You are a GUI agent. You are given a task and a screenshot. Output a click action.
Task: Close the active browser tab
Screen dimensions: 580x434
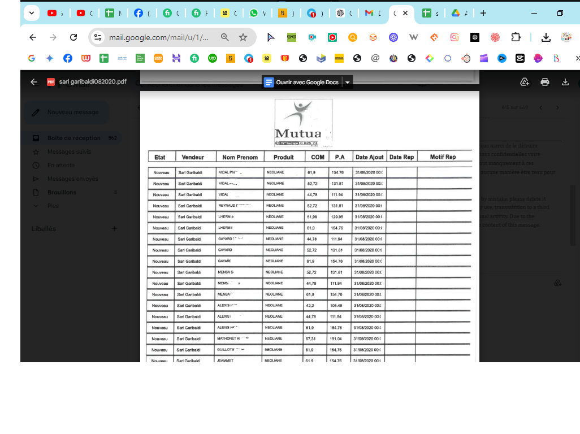pos(405,13)
